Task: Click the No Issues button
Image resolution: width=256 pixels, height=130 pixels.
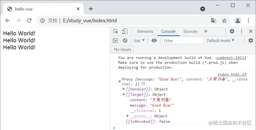Action: click(122, 49)
